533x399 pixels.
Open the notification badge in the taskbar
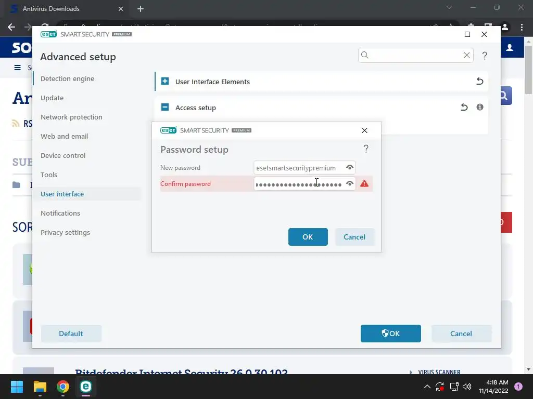pyautogui.click(x=518, y=387)
